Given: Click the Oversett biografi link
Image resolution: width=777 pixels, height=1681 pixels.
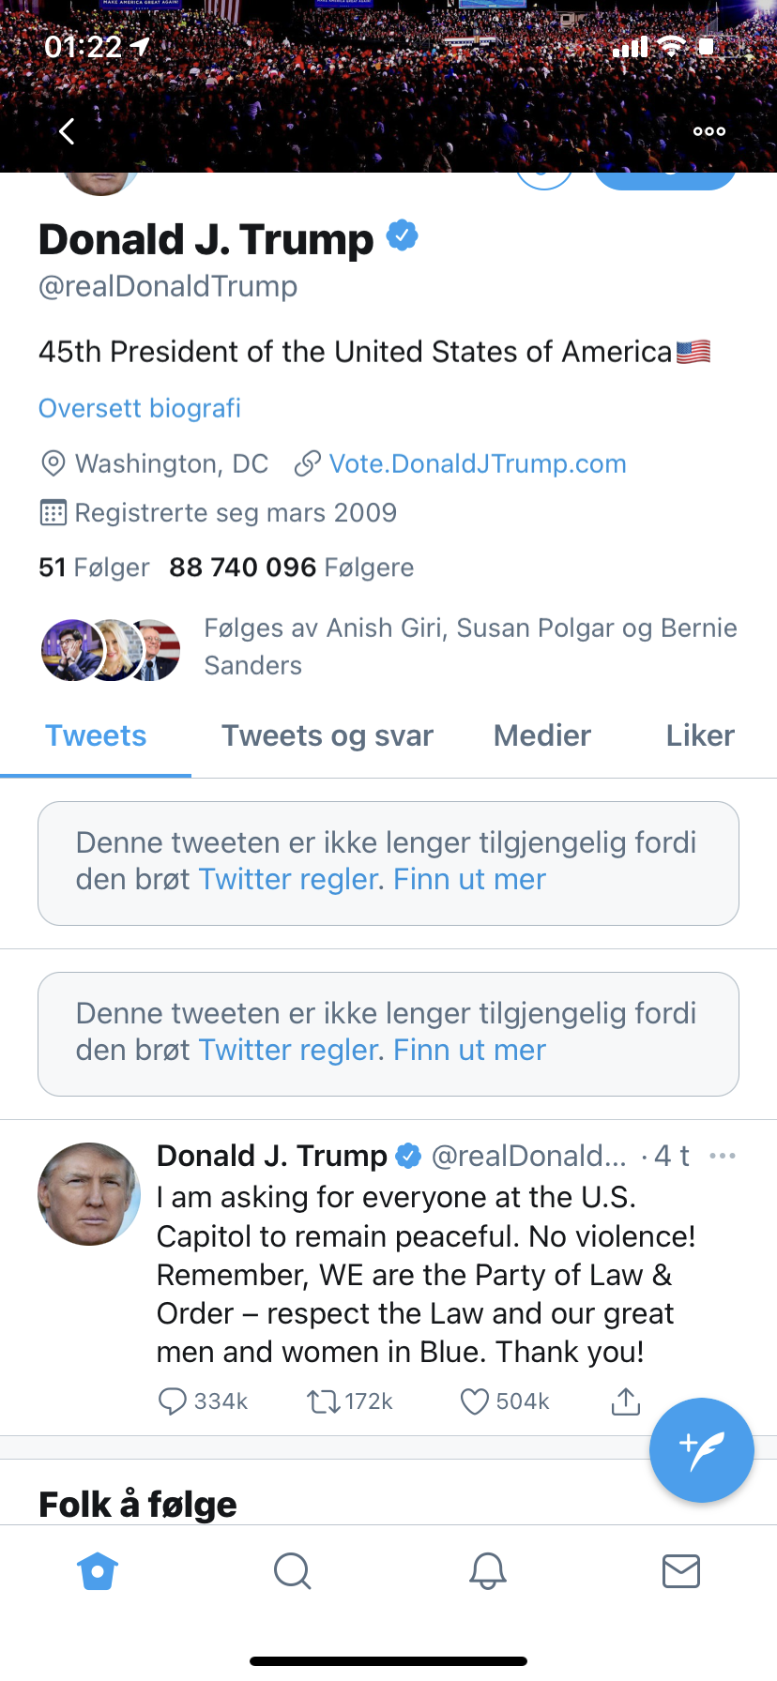Looking at the screenshot, I should pos(140,408).
